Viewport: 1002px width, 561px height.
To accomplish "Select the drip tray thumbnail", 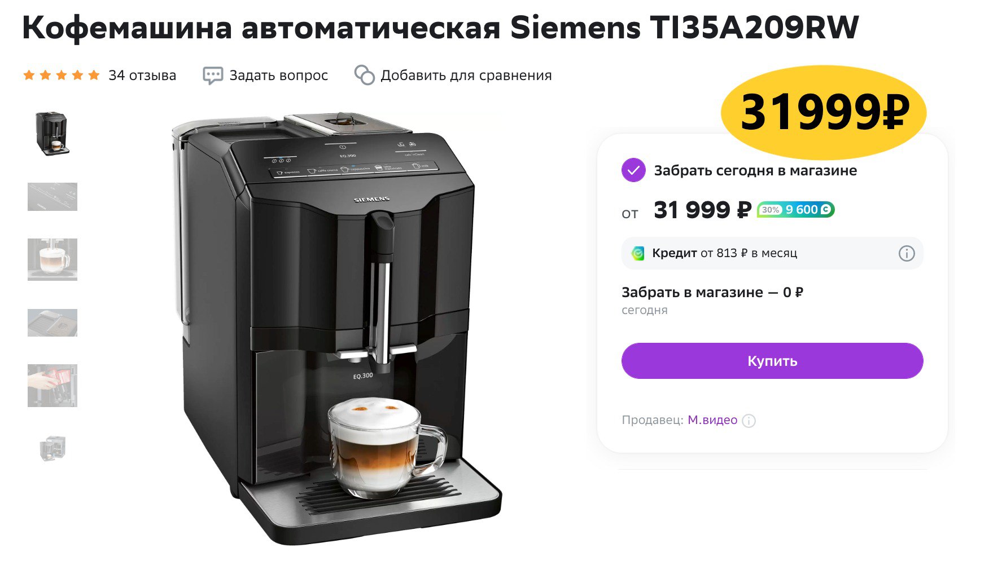I will [52, 323].
